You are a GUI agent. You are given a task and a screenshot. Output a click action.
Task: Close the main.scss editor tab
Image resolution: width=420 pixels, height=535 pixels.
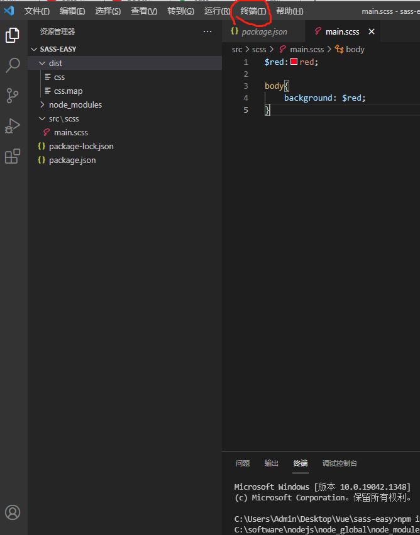click(x=372, y=31)
